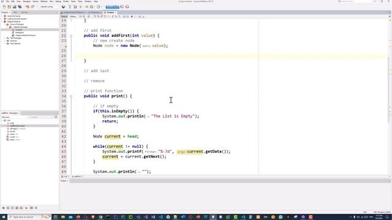The height and width of the screenshot is (220, 392).
Task: Click the Node.java file icon in Projects tree
Action: pyautogui.click(x=13, y=32)
